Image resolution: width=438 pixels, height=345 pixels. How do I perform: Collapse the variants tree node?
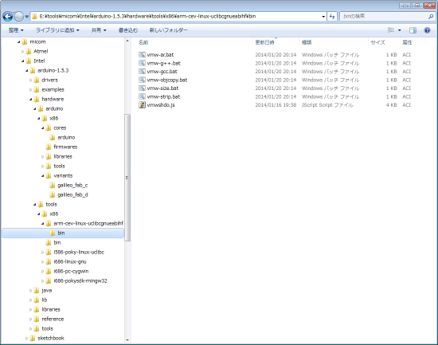tap(43, 176)
